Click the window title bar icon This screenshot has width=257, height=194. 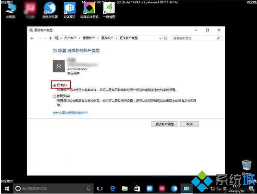click(31, 30)
